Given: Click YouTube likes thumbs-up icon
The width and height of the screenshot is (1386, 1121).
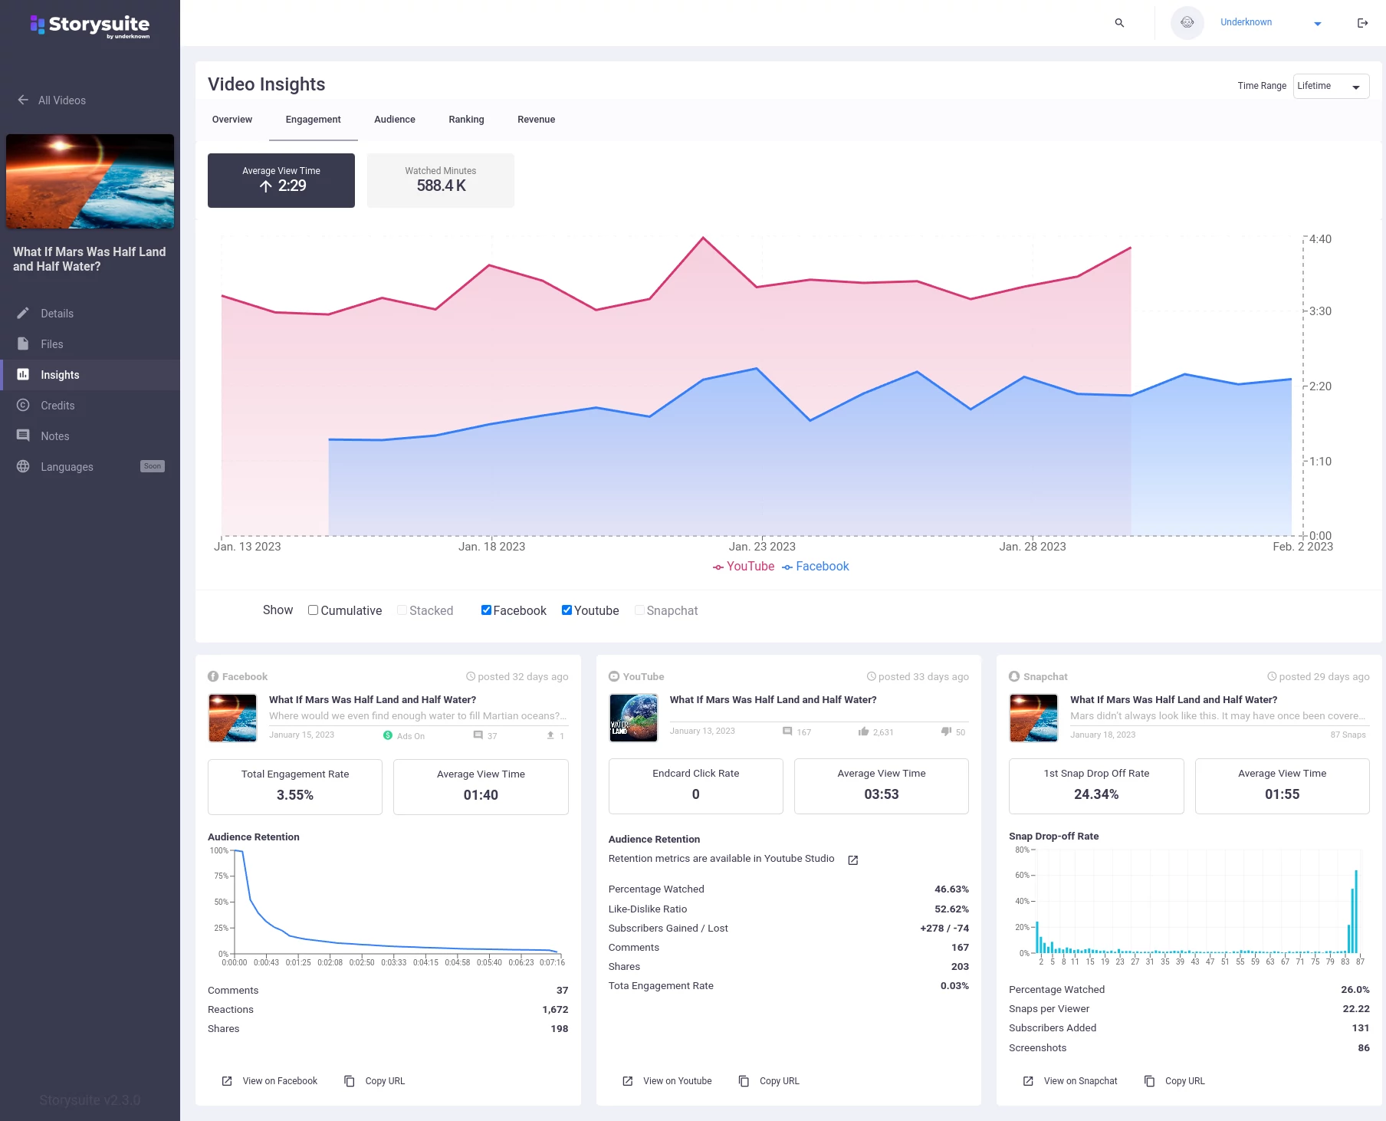Looking at the screenshot, I should pyautogui.click(x=864, y=731).
